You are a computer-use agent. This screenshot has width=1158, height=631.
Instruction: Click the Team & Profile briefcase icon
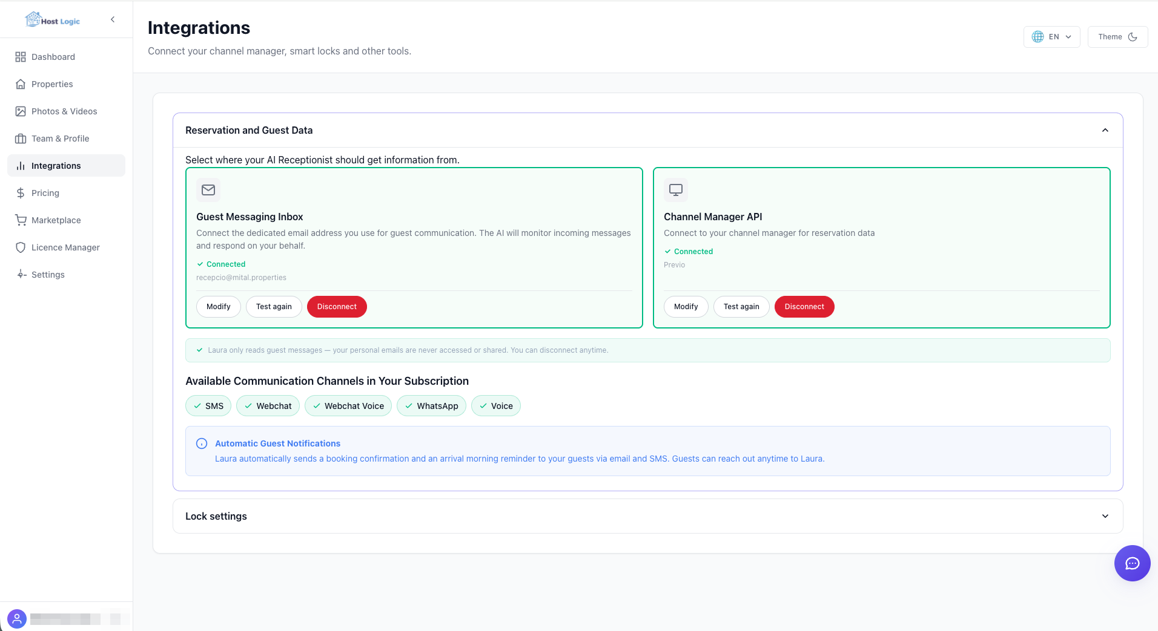click(x=21, y=139)
